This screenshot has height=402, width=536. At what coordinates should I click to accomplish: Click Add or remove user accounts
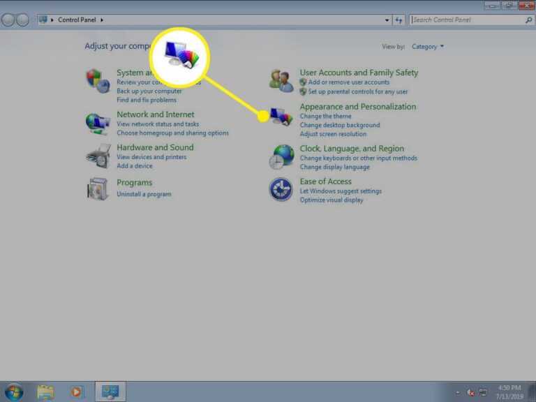(349, 82)
